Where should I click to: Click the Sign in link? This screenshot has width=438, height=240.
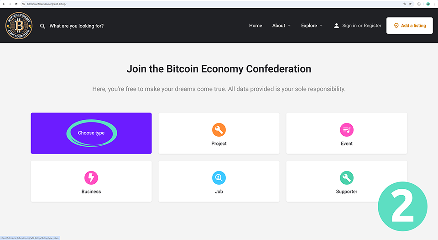tap(349, 26)
